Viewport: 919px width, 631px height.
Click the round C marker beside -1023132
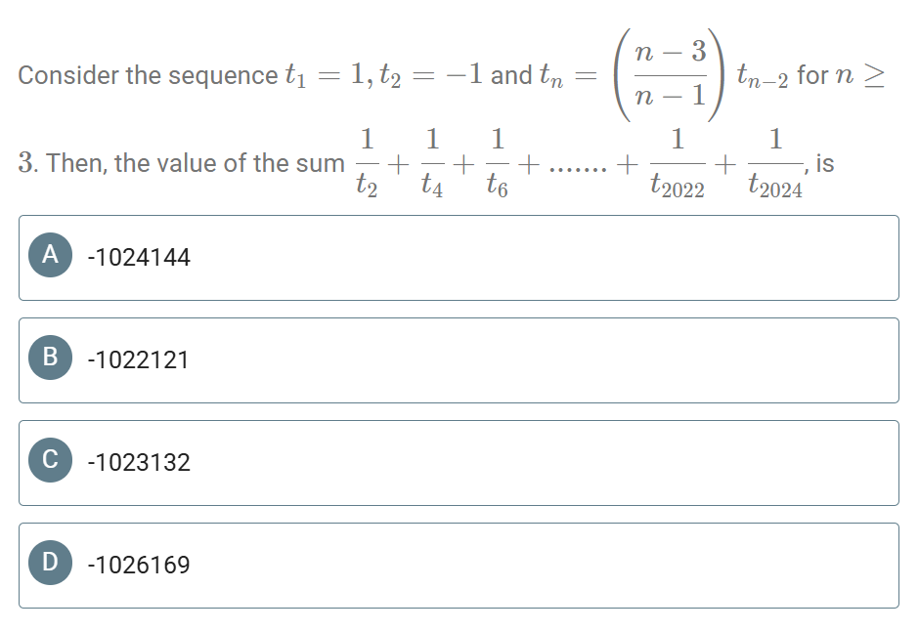pos(49,462)
